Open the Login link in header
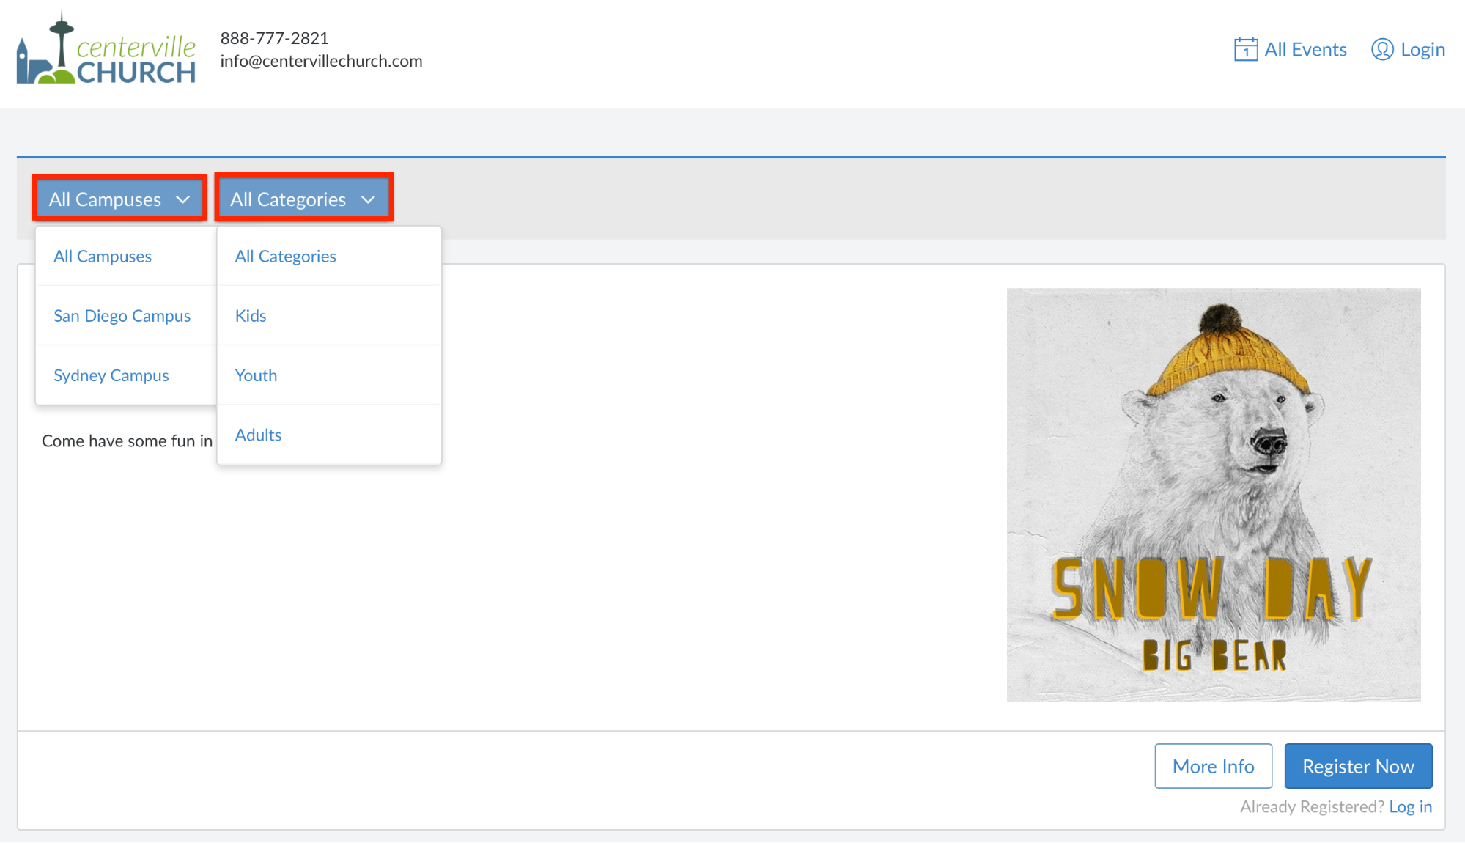The height and width of the screenshot is (843, 1465). [1422, 50]
